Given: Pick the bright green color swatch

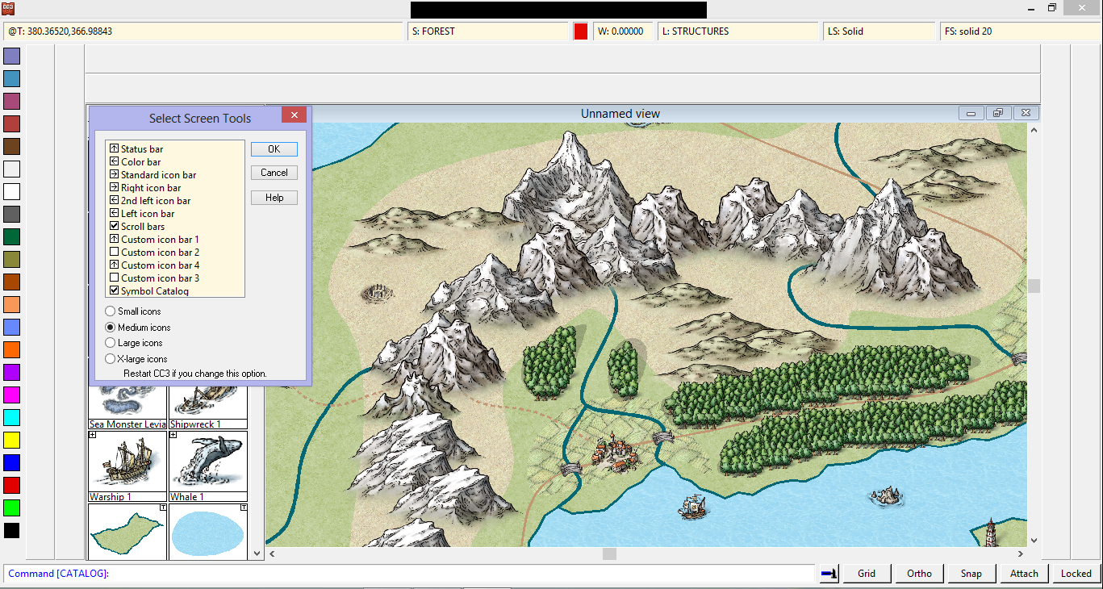Looking at the screenshot, I should tap(11, 508).
